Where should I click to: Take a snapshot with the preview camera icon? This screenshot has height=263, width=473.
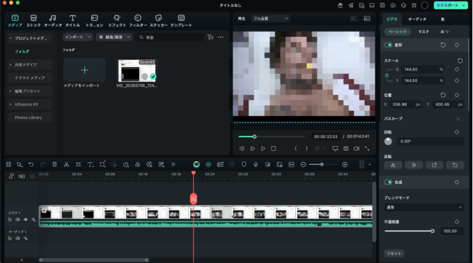coord(346,148)
